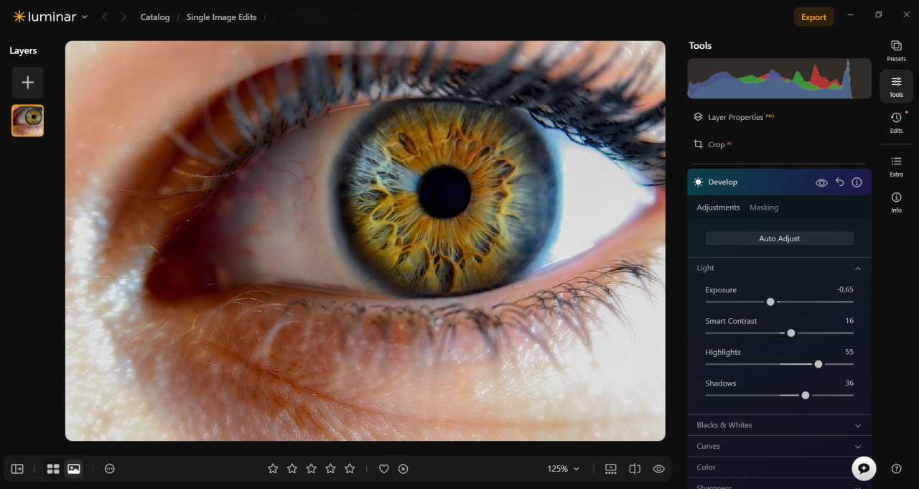Toggle Develop tool visibility eye
Screen dimensions: 919x489
(821, 183)
